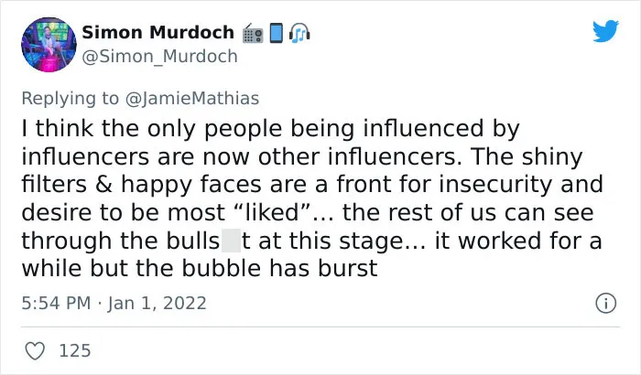The image size is (641, 375).
Task: Click the phone emoji beside the name
Action: 277,33
